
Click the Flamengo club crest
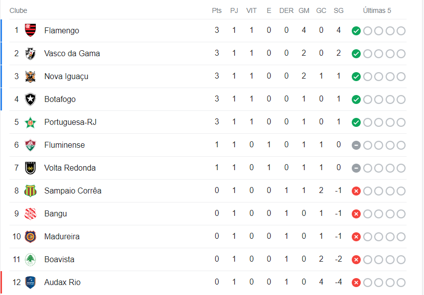click(30, 30)
